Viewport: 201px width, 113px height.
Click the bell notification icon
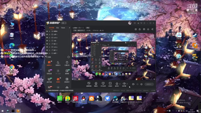148,29
